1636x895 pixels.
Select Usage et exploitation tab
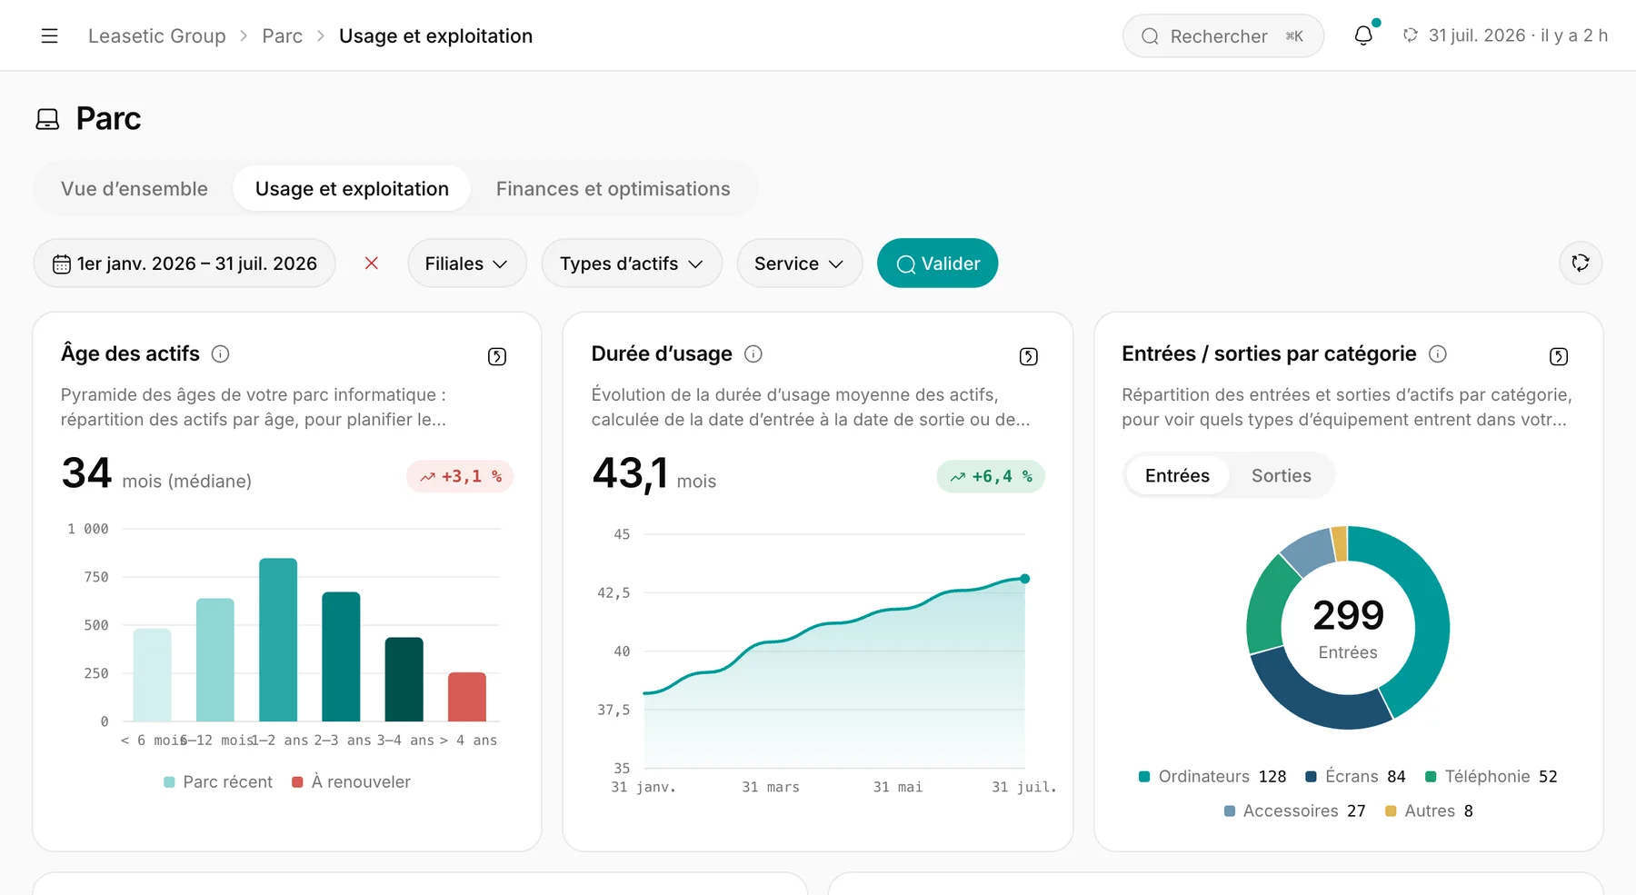coord(352,189)
